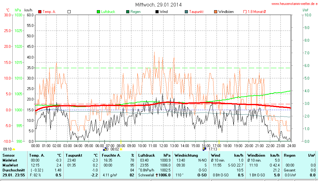Click the empty white legend box

pos(69,12)
